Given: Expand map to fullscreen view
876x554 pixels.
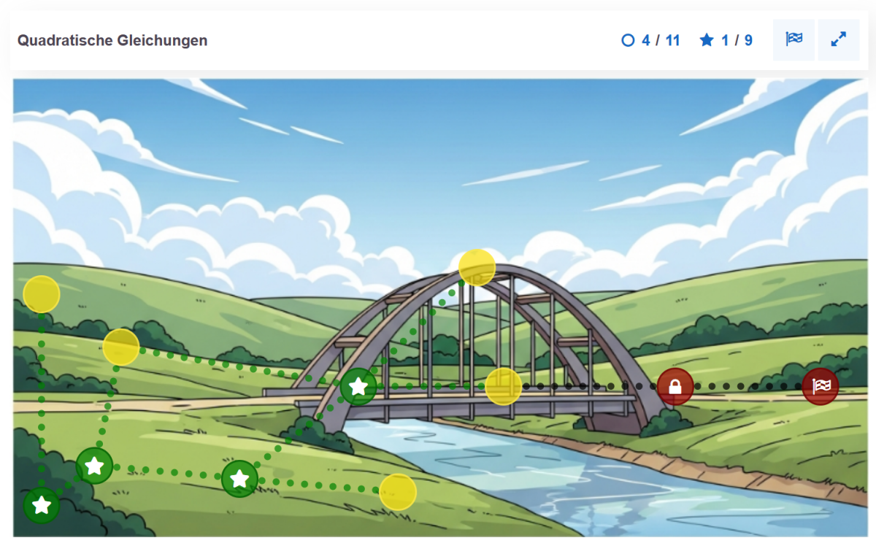Looking at the screenshot, I should (x=839, y=40).
